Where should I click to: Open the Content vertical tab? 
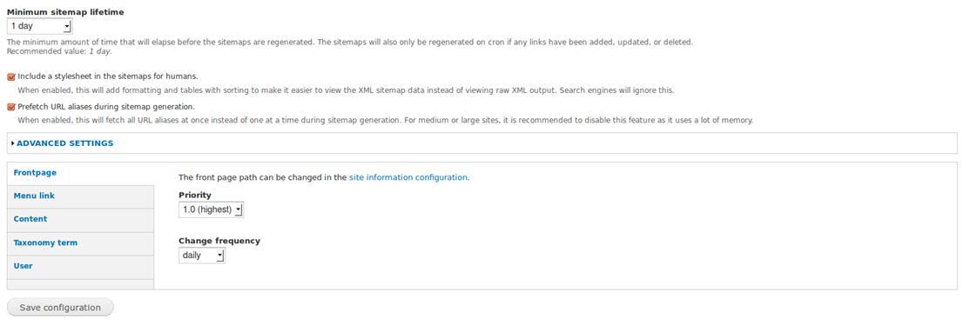(x=30, y=219)
